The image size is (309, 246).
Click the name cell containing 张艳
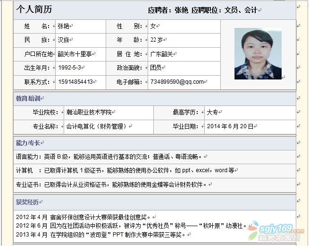pyautogui.click(x=64, y=26)
